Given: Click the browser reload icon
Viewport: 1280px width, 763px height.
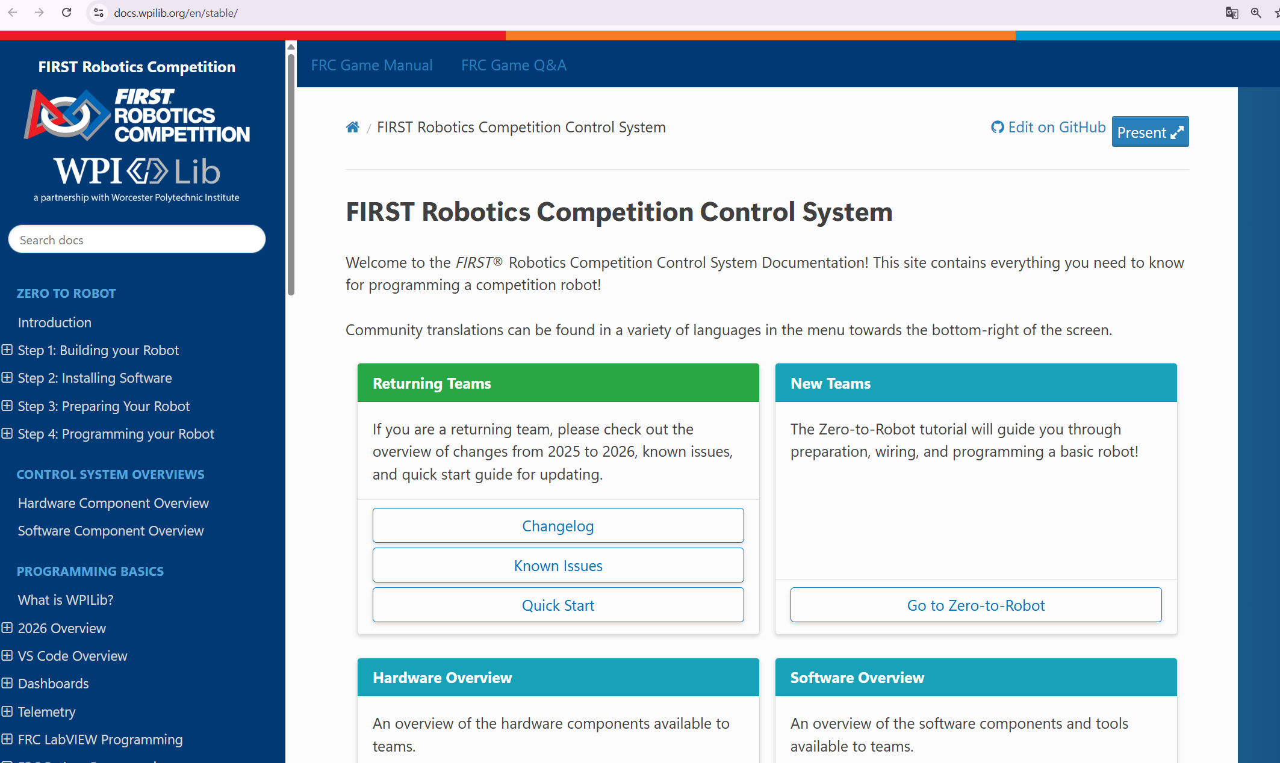Looking at the screenshot, I should (x=67, y=13).
